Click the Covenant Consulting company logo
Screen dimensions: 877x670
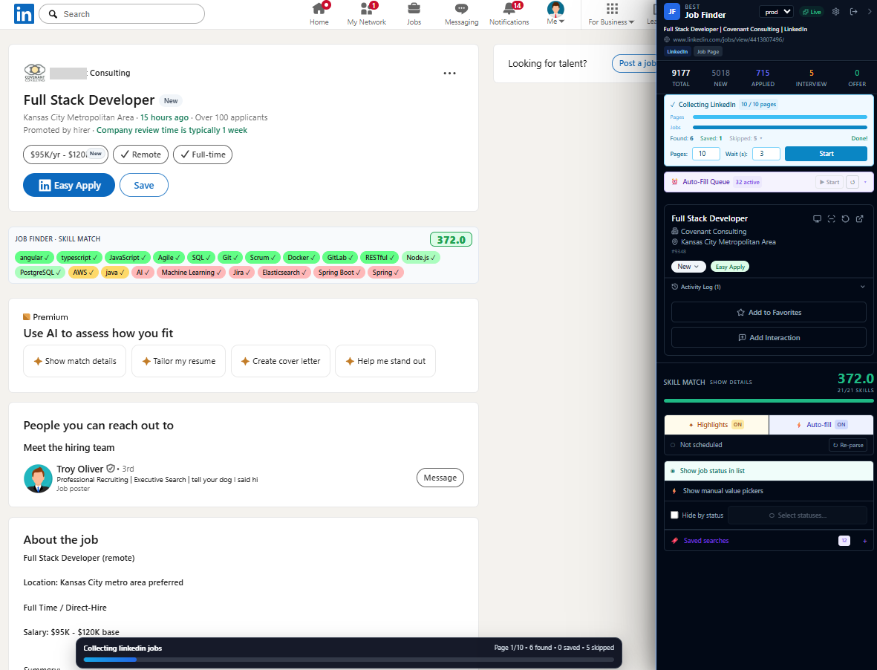point(35,73)
